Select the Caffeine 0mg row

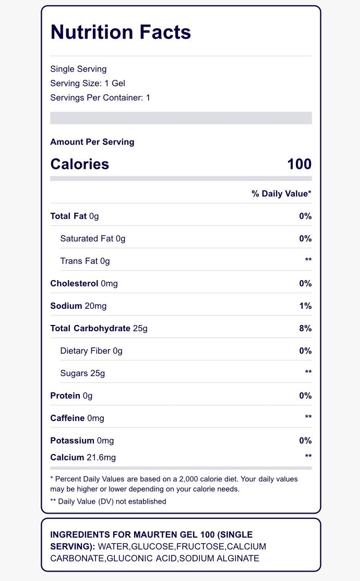point(181,418)
